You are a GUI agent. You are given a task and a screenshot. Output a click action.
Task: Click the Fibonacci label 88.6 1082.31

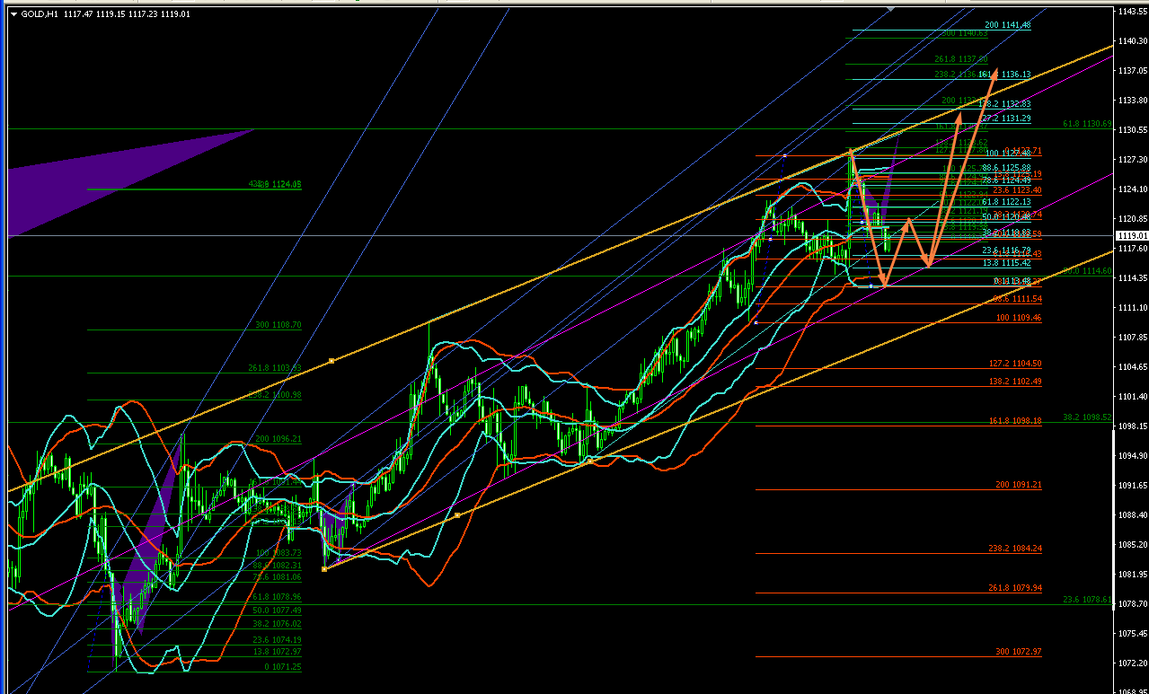pos(277,566)
